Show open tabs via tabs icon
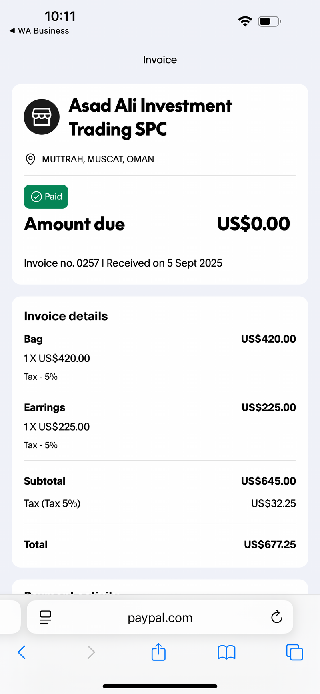Image resolution: width=320 pixels, height=694 pixels. pyautogui.click(x=294, y=652)
